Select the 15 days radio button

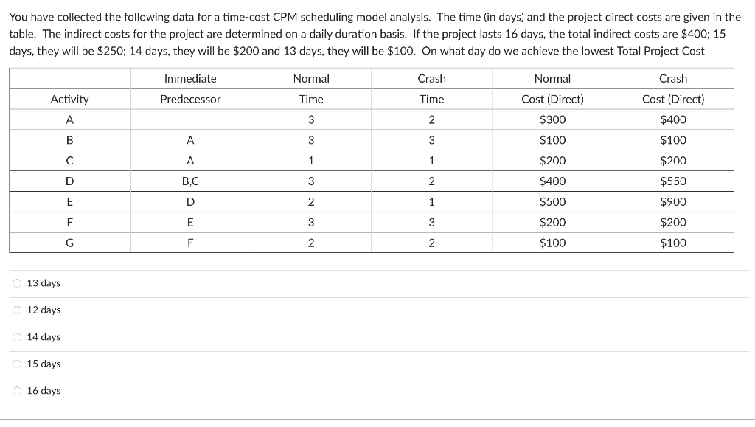tap(15, 364)
